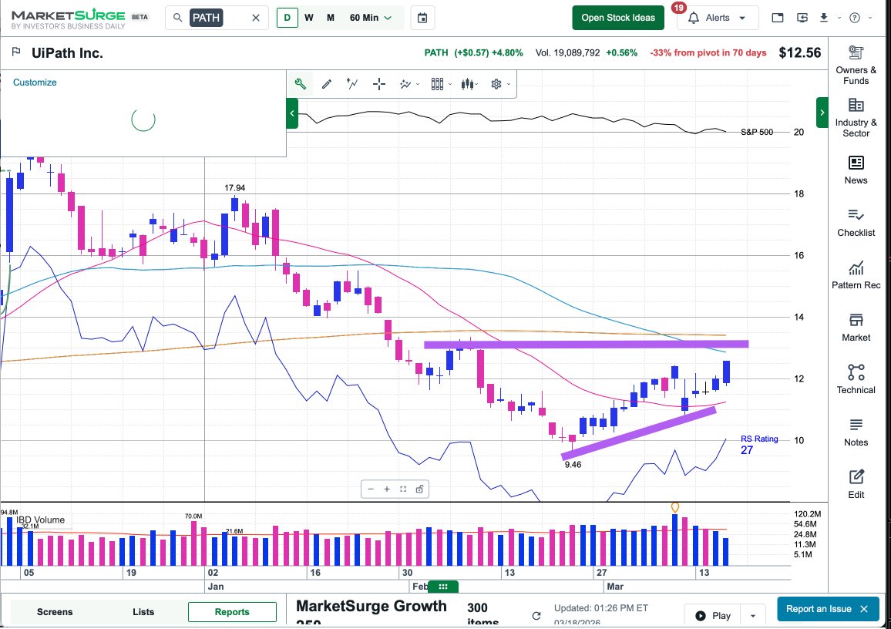
Task: Expand right panel with green arrow
Action: [x=822, y=113]
